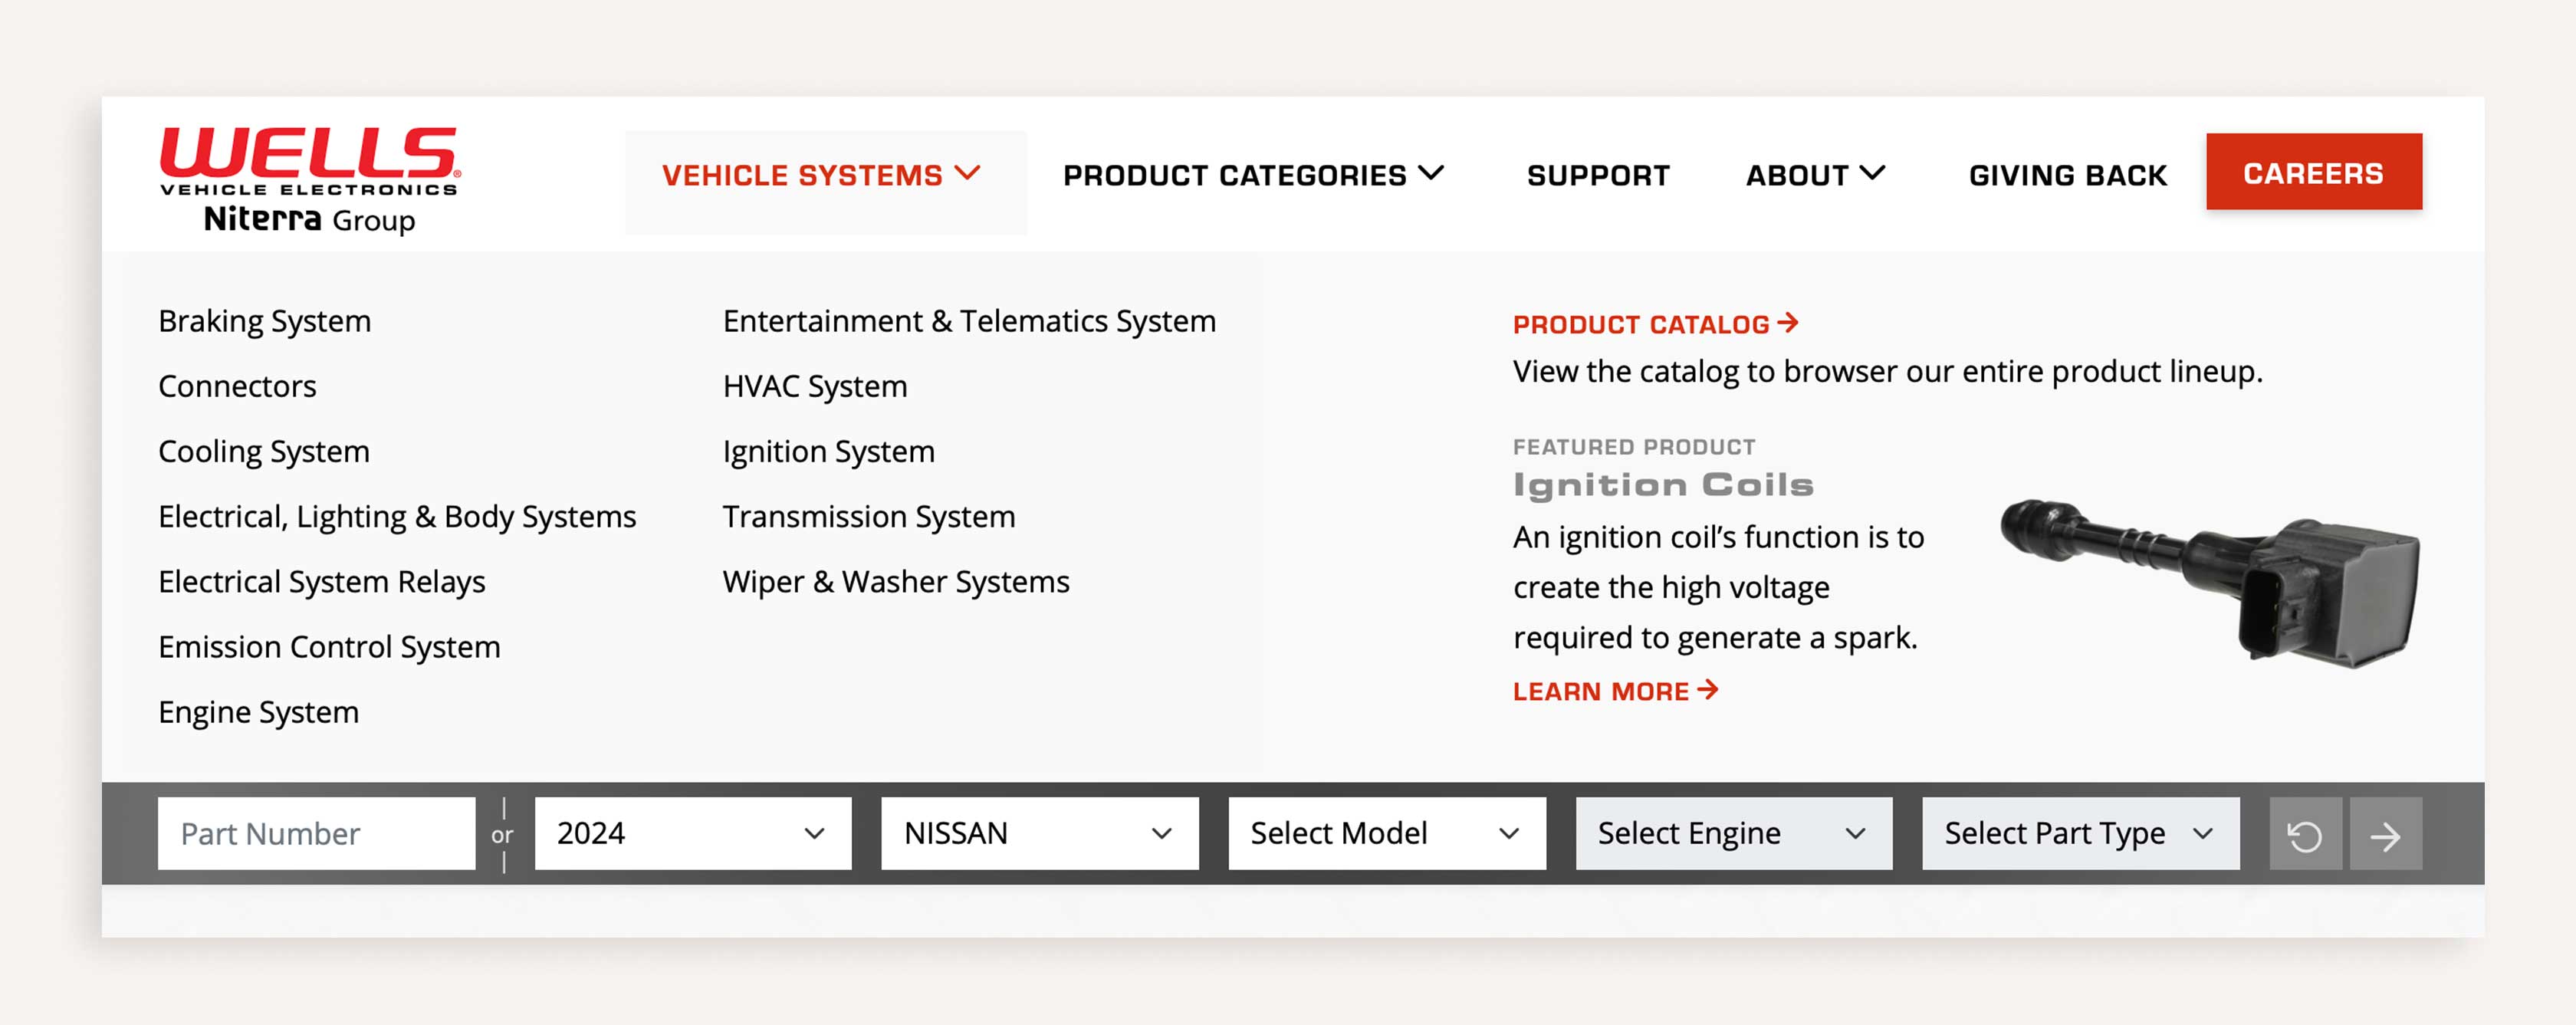
Task: Open the Product Categories menu
Action: (x=1253, y=176)
